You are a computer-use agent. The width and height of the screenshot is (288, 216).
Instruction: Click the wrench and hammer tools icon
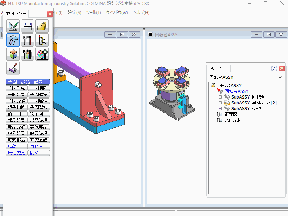(28, 40)
